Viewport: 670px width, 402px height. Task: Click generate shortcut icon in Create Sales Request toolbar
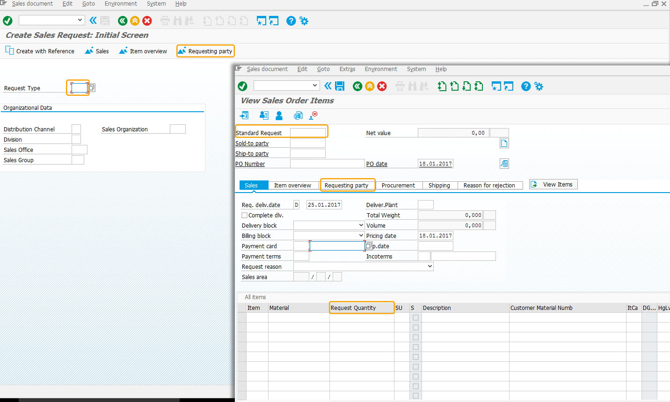tap(274, 21)
